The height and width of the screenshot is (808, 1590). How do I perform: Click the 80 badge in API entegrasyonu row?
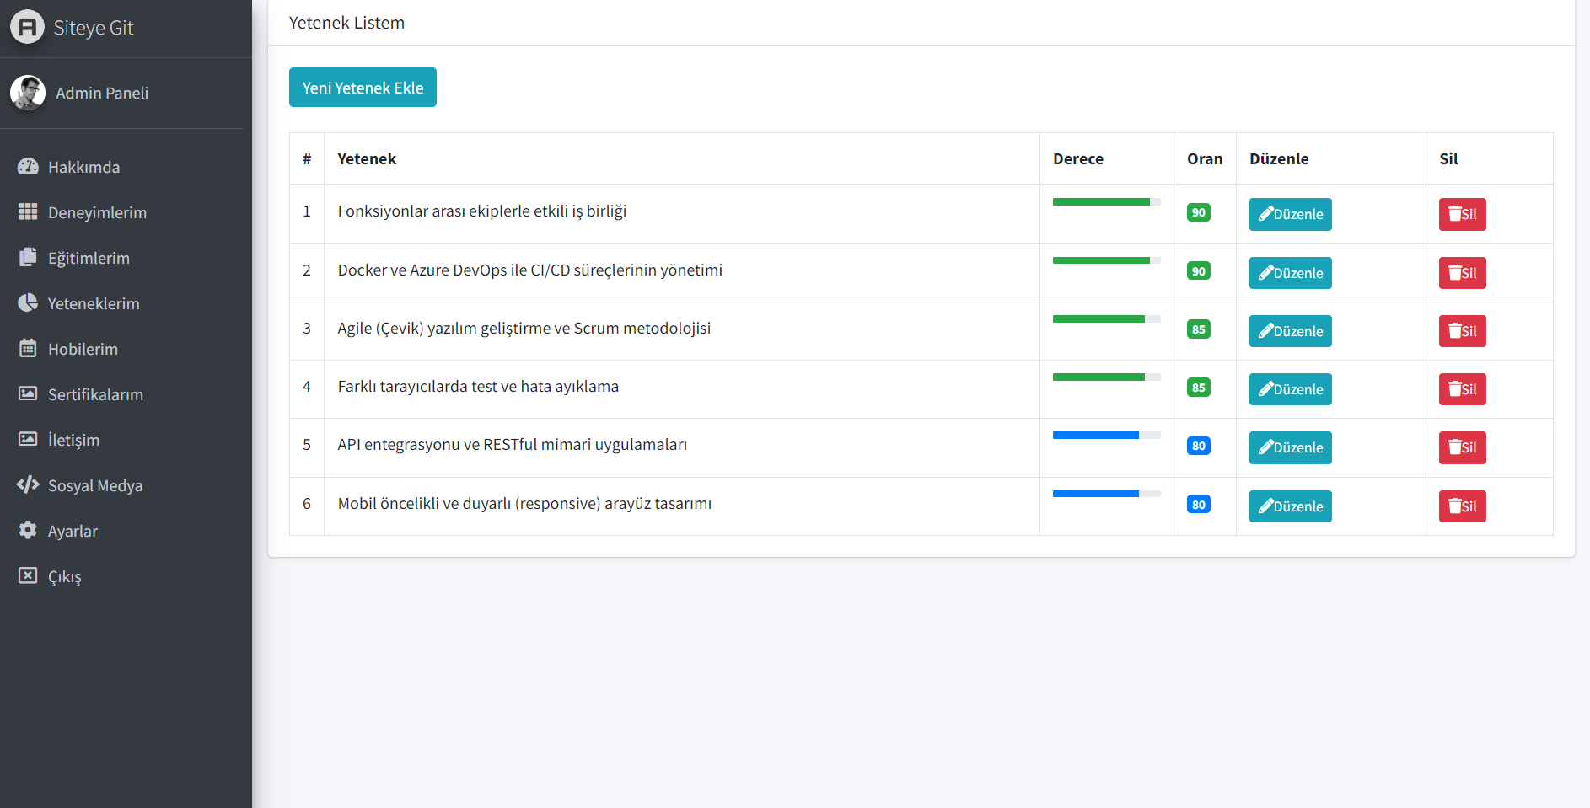tap(1198, 446)
